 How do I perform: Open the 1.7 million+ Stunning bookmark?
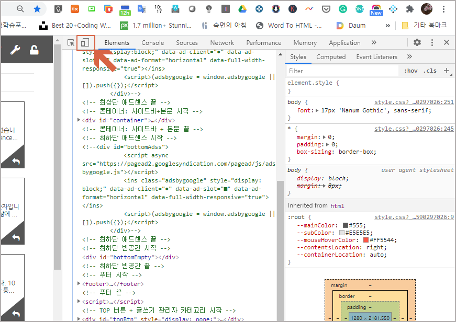point(155,26)
